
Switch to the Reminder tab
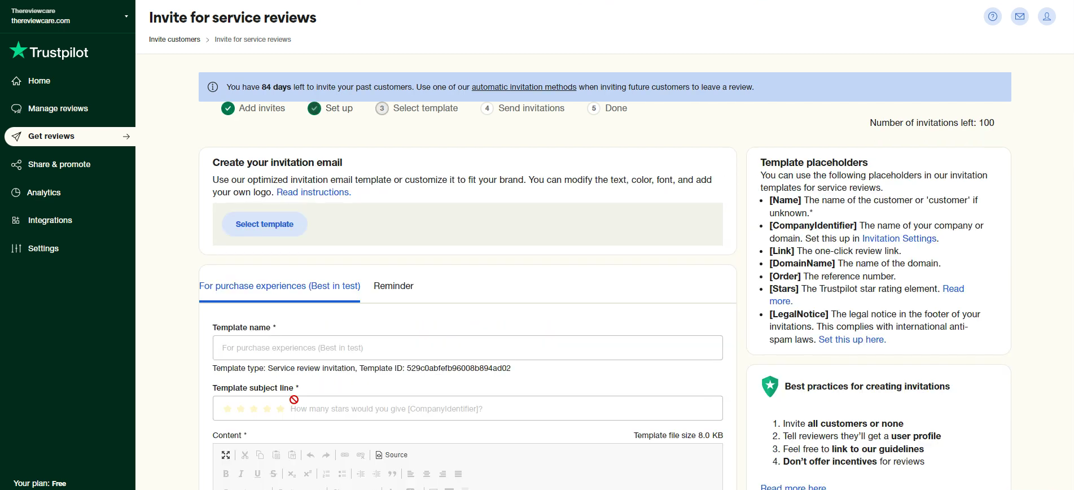coord(393,286)
